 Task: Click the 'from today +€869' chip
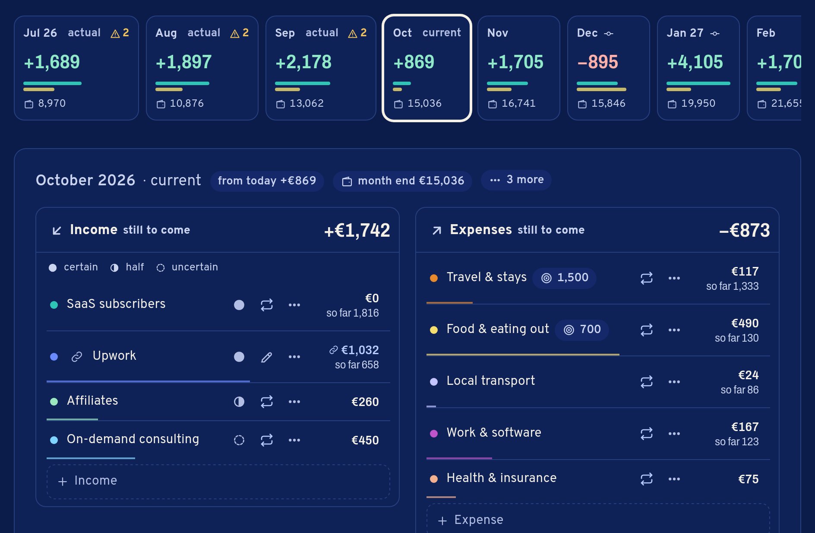[x=267, y=181]
